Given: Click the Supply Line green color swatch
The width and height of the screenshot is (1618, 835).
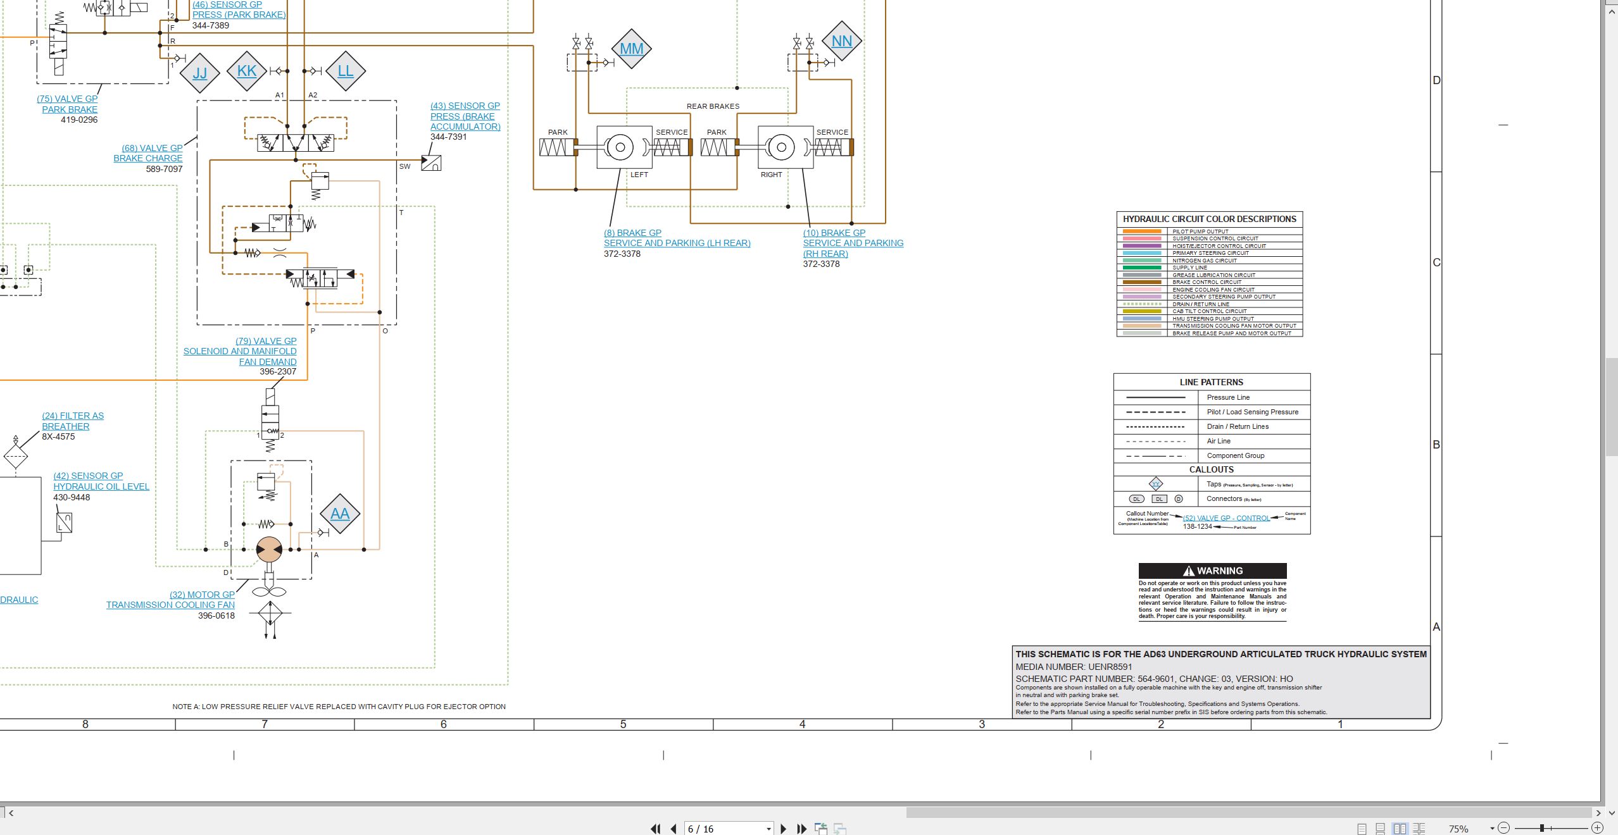Looking at the screenshot, I should (x=1142, y=268).
